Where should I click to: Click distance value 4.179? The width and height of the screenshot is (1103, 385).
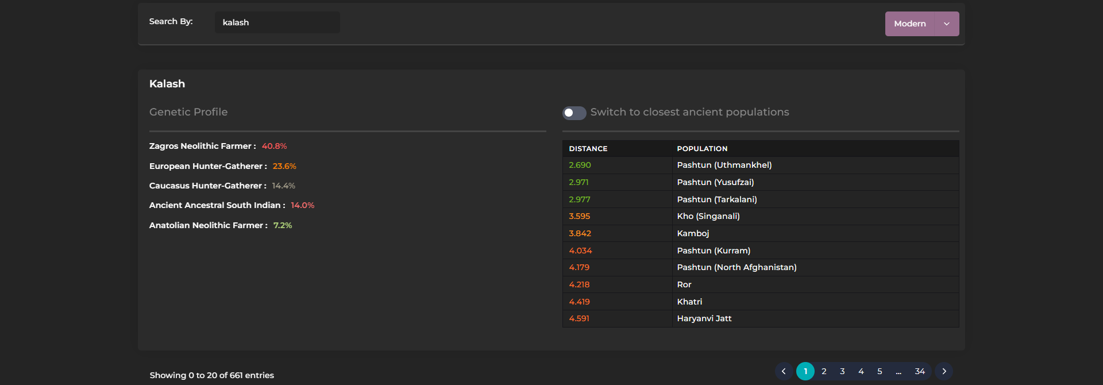click(x=579, y=268)
